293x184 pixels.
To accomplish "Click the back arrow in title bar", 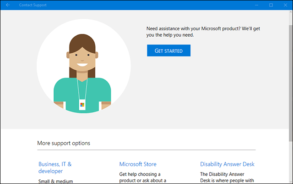I will click(x=8, y=5).
